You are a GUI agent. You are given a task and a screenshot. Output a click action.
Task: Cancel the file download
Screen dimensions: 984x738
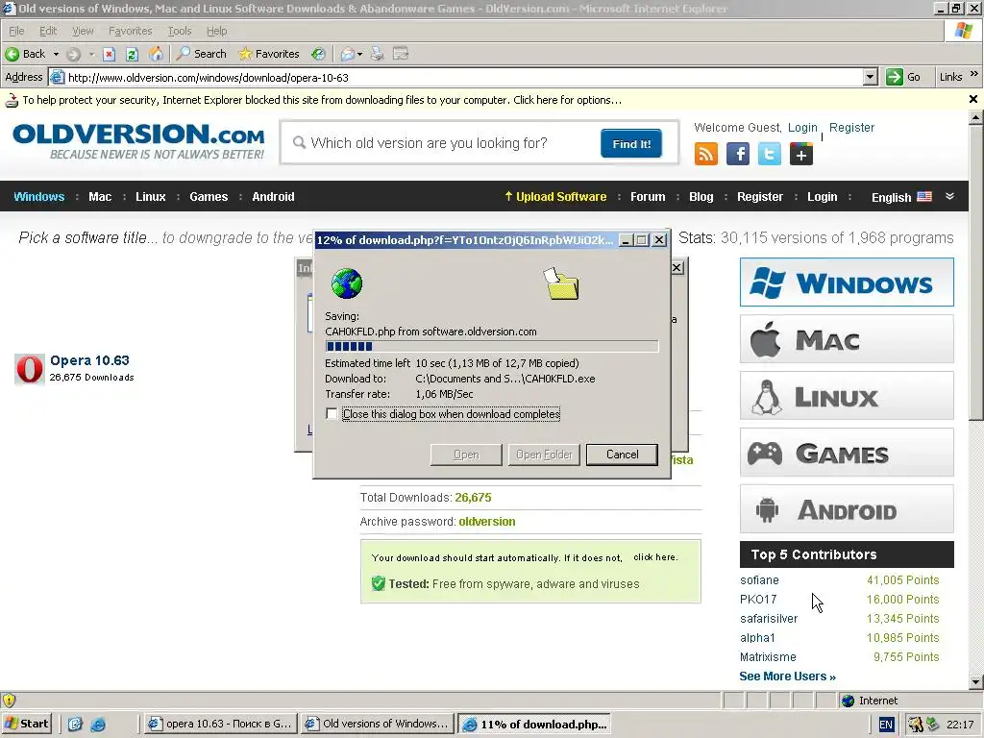622,455
